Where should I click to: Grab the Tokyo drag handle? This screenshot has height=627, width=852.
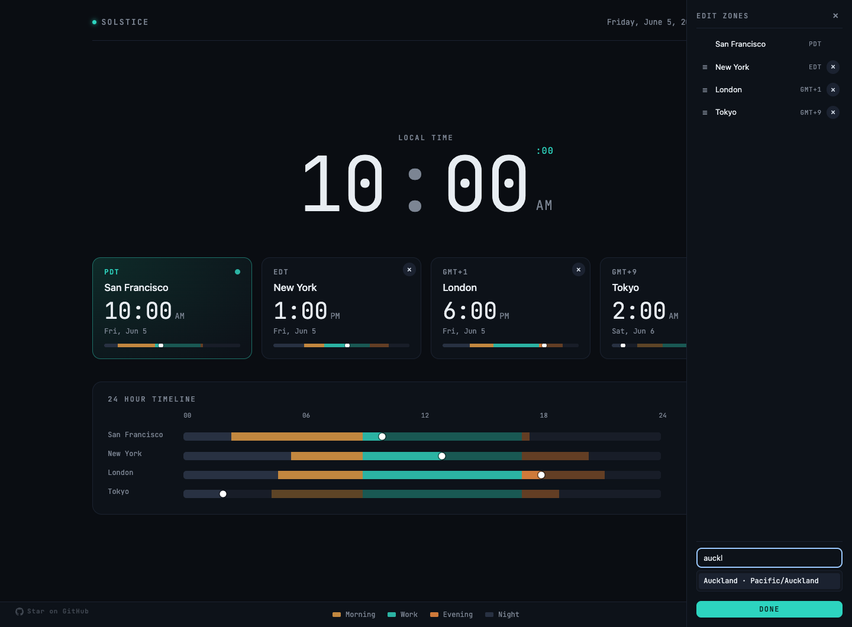[x=705, y=112]
